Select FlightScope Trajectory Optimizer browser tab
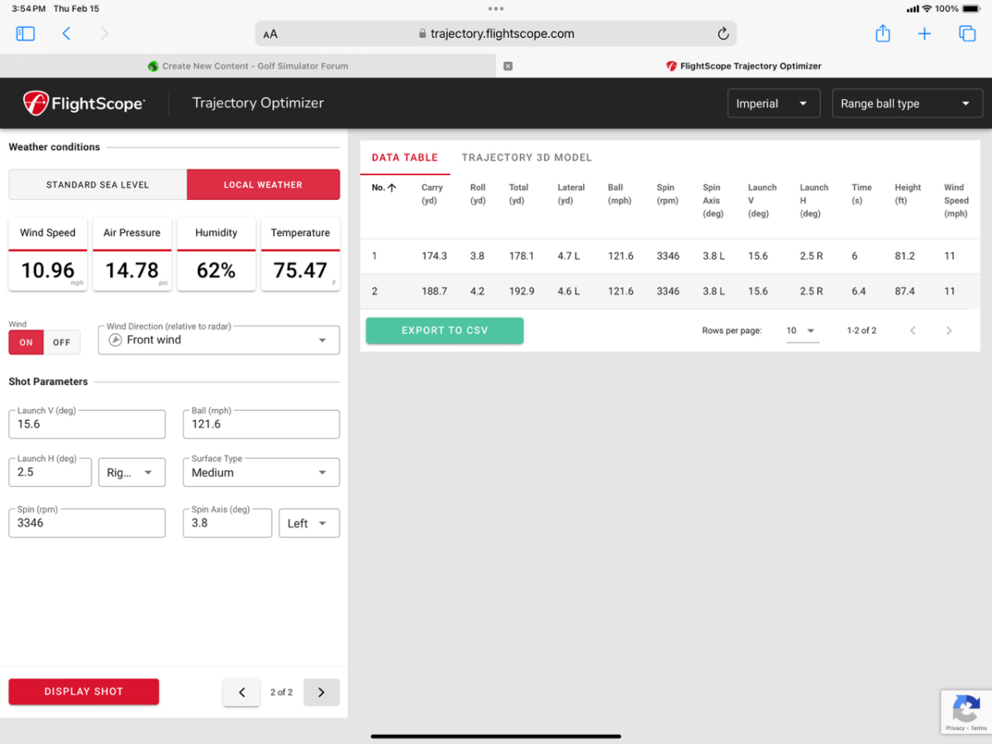 point(744,66)
